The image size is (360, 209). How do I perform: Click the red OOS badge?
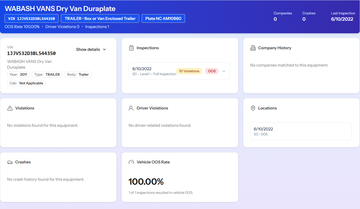pos(212,71)
